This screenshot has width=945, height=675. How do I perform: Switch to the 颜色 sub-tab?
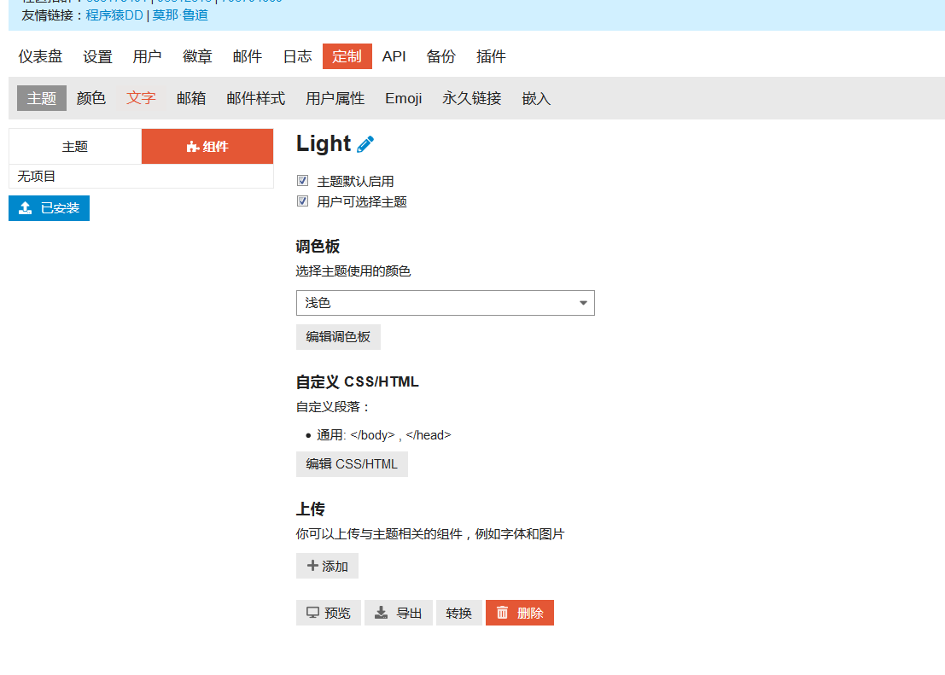point(91,98)
